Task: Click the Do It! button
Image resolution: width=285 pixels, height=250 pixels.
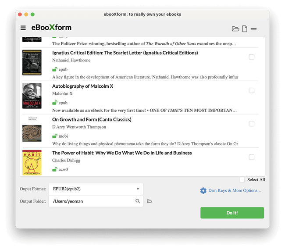Action: pyautogui.click(x=232, y=213)
